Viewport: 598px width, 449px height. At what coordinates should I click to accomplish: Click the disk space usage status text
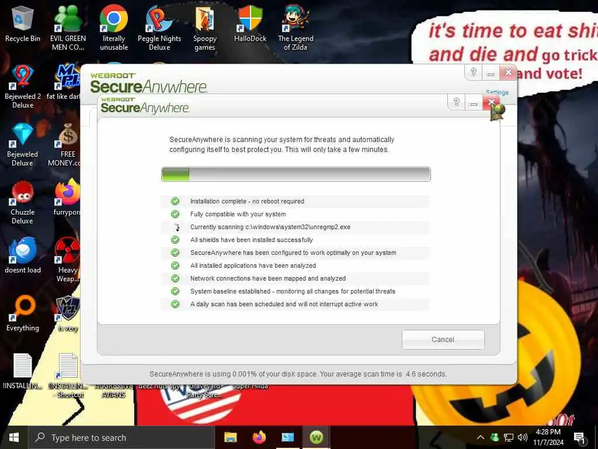[x=298, y=374]
